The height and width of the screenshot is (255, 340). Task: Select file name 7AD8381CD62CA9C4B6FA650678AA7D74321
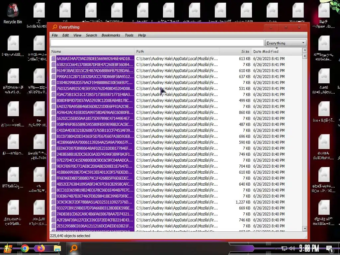point(95,214)
